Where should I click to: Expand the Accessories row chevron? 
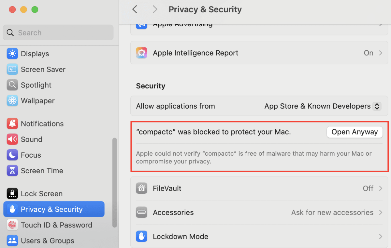tap(381, 213)
